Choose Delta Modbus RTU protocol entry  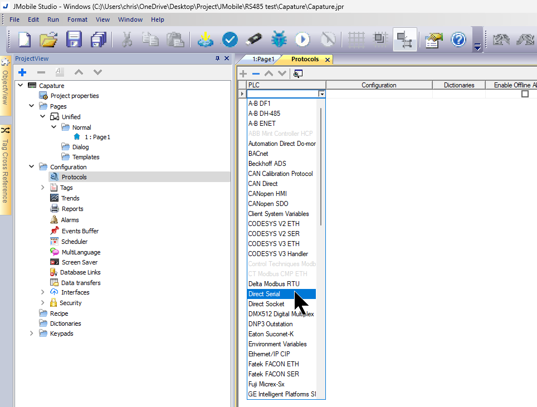tap(274, 284)
